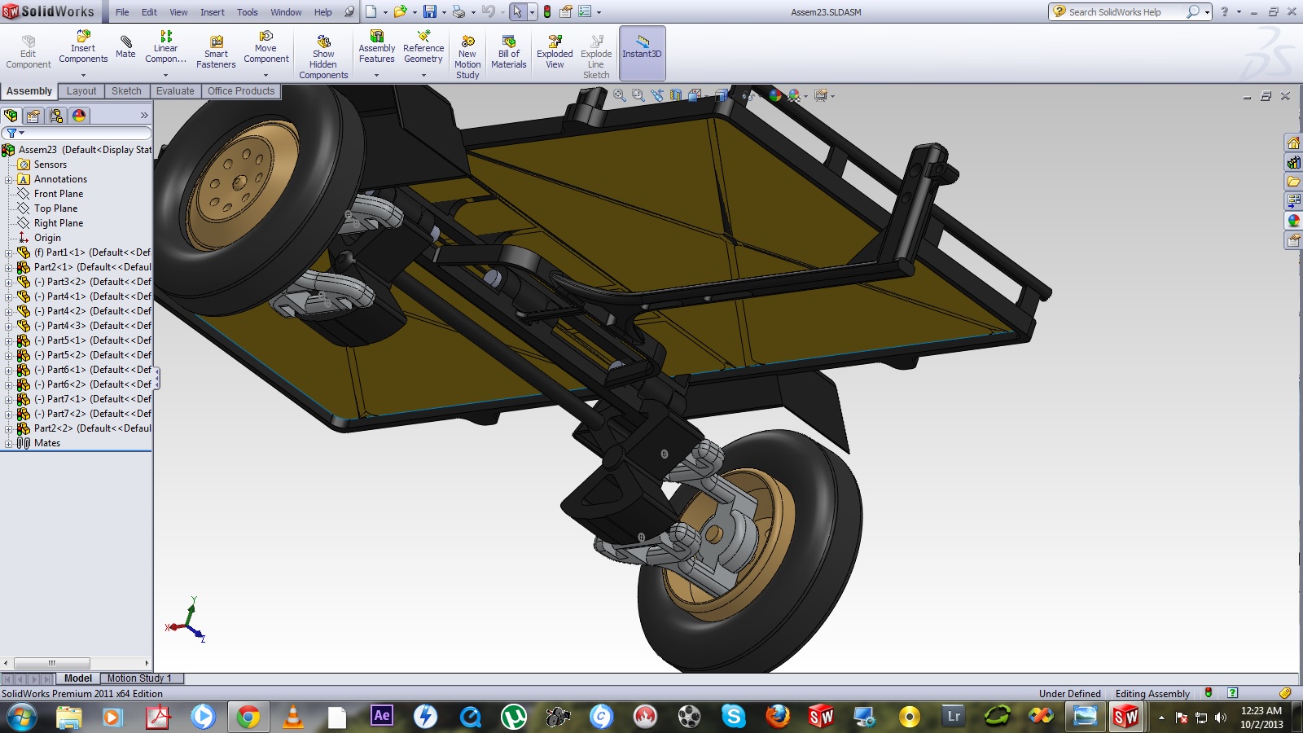The width and height of the screenshot is (1303, 733).
Task: Click the Smart Fasteners tool
Action: (216, 52)
